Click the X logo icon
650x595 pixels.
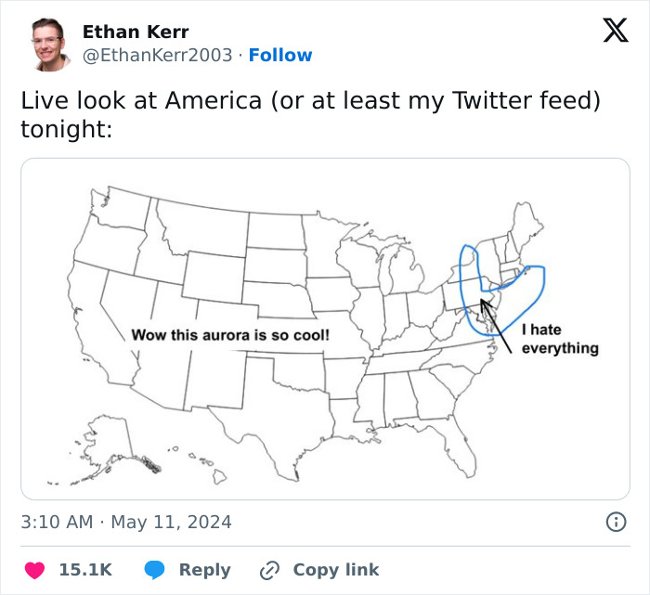click(615, 32)
